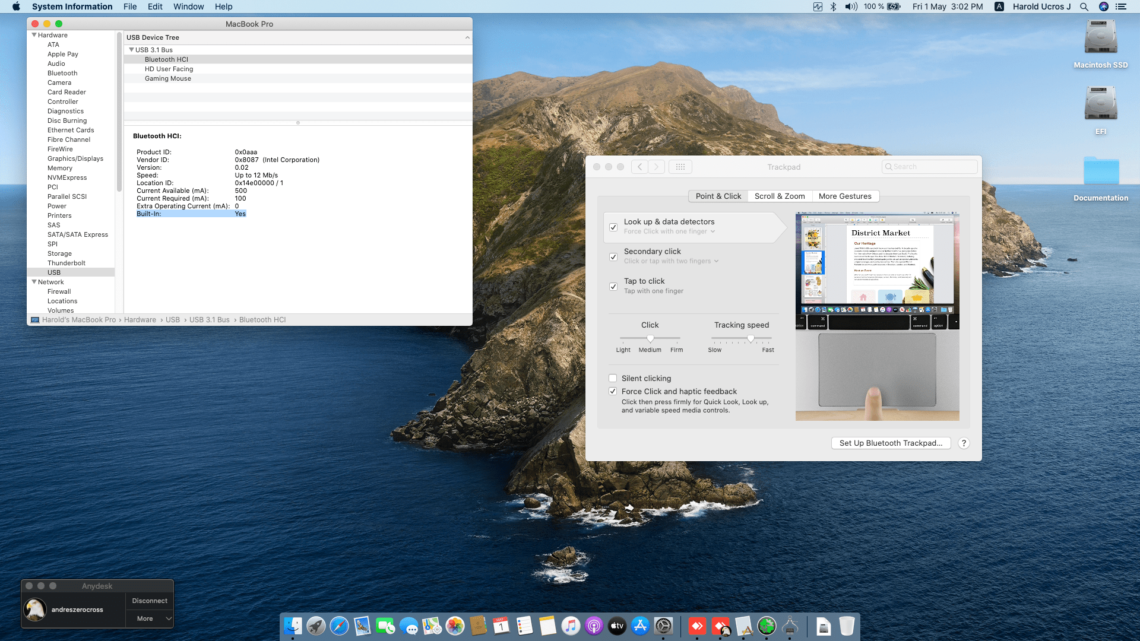
Task: Toggle Force Click and haptic feedback
Action: pyautogui.click(x=613, y=391)
